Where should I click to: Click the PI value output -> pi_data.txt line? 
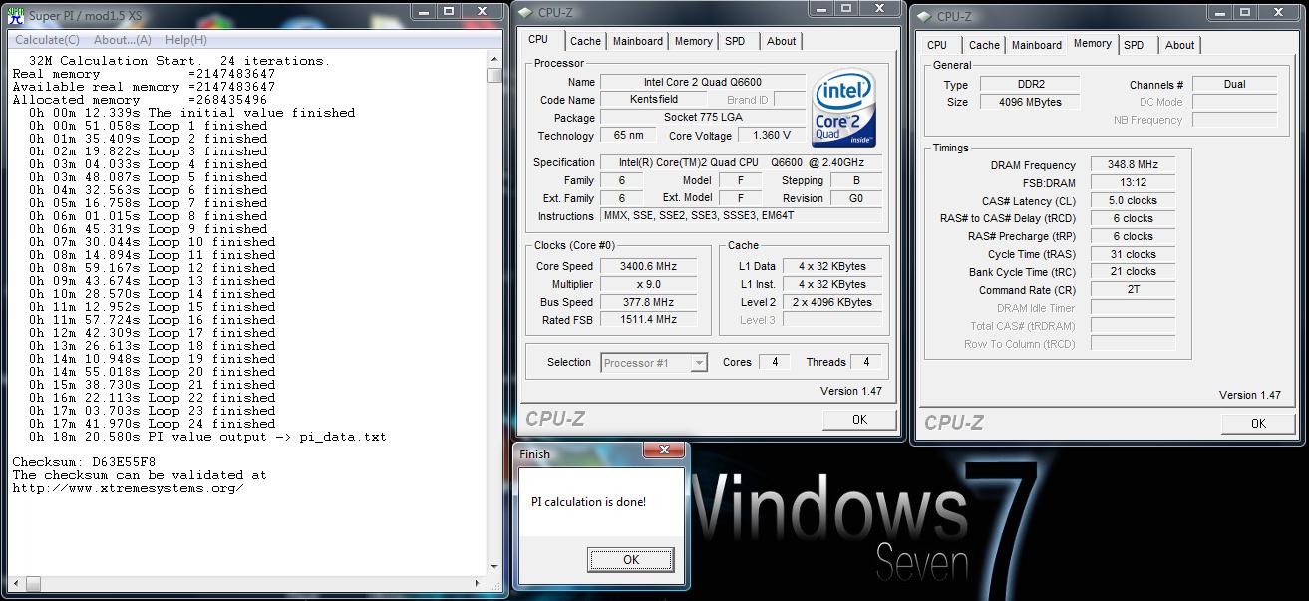coord(207,437)
